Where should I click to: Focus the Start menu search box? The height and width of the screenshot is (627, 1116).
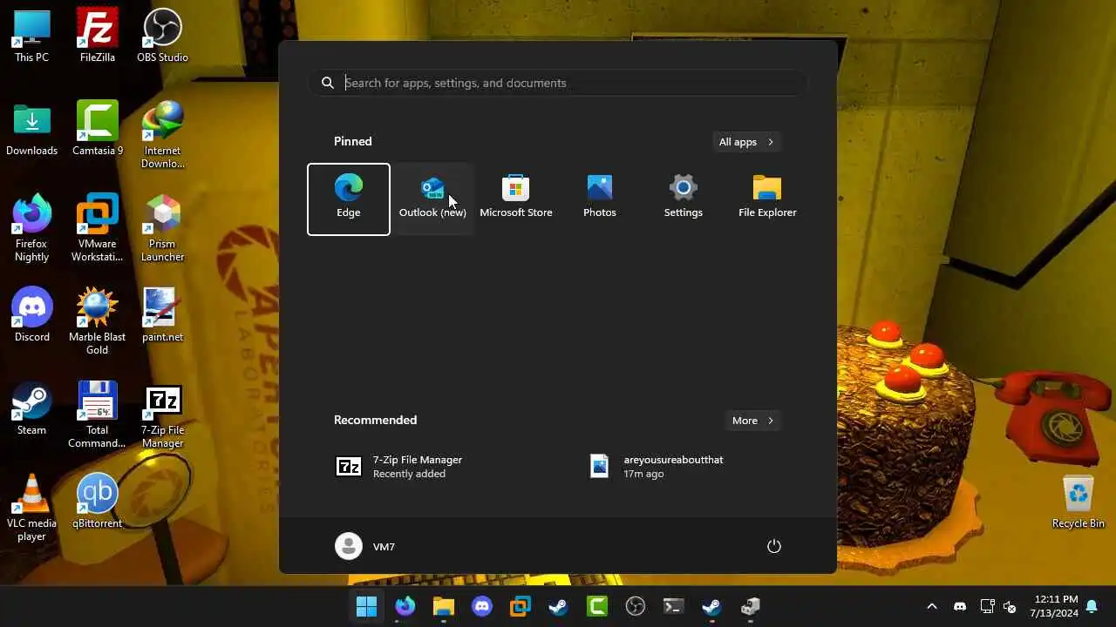(558, 83)
